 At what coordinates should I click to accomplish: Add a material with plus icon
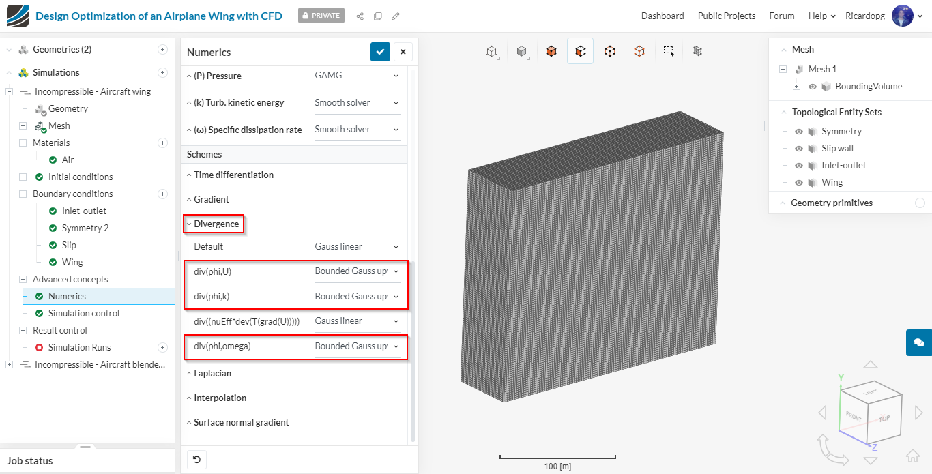(162, 143)
